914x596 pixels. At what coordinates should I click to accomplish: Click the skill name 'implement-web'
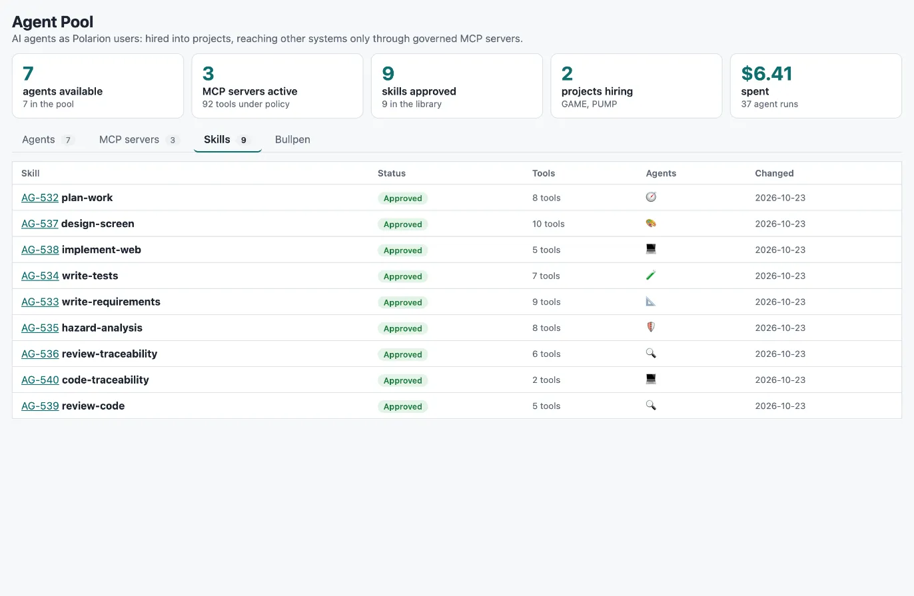point(101,250)
